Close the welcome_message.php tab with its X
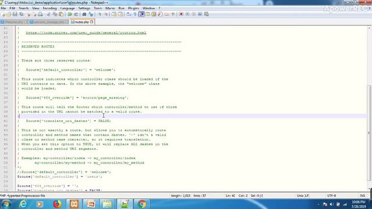This screenshot has width=372, height=209. coord(67,22)
